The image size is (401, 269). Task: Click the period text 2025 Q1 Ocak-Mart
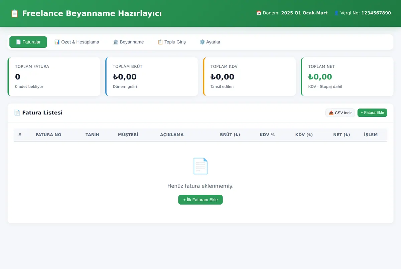click(304, 13)
